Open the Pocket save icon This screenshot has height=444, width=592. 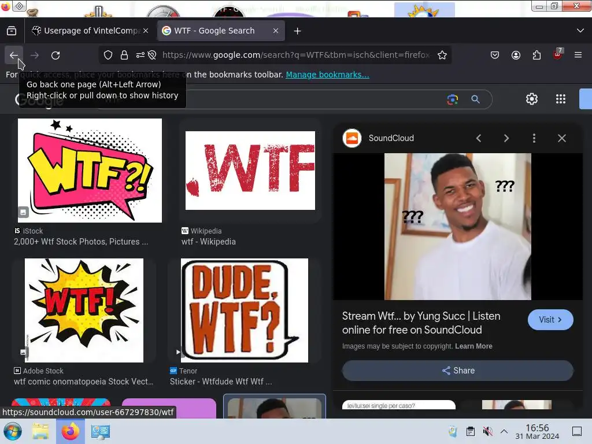tap(495, 55)
